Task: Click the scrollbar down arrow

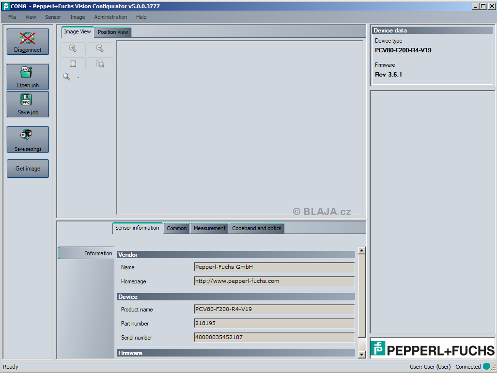Action: click(362, 355)
